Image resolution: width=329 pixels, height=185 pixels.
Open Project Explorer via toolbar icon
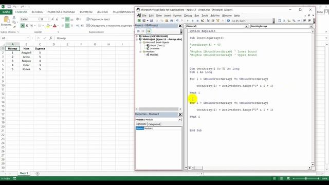pyautogui.click(x=208, y=21)
